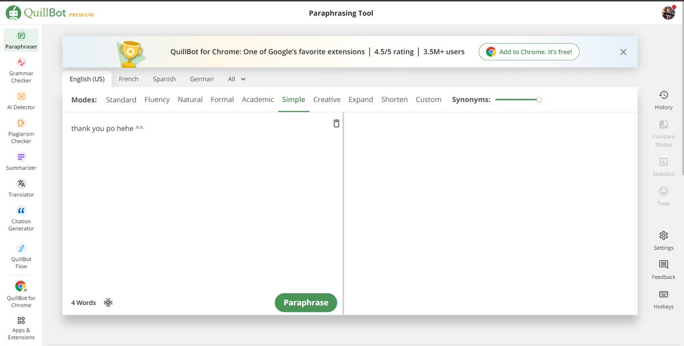Viewport: 684px width, 346px height.
Task: Select the English (US) language tab
Action: point(87,79)
